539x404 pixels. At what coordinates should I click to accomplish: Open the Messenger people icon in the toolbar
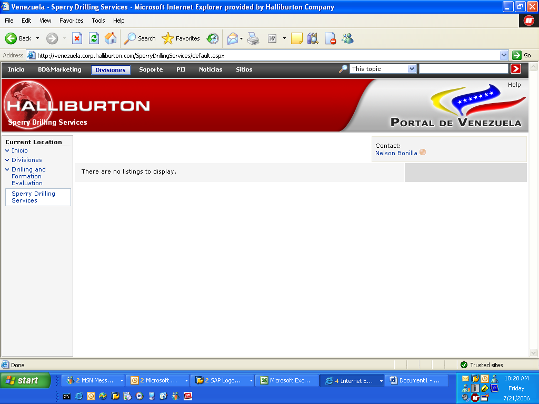[x=347, y=38]
